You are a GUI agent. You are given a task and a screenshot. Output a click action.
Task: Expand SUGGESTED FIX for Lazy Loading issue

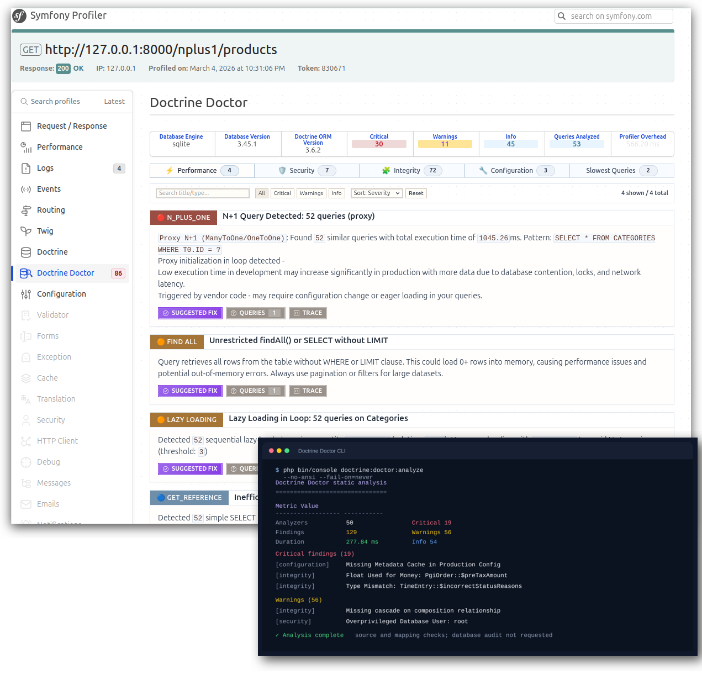190,469
